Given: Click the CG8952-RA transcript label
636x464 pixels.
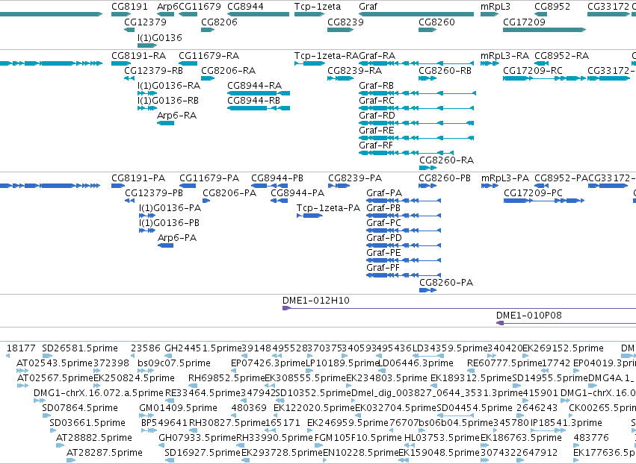Looking at the screenshot, I should (x=562, y=55).
